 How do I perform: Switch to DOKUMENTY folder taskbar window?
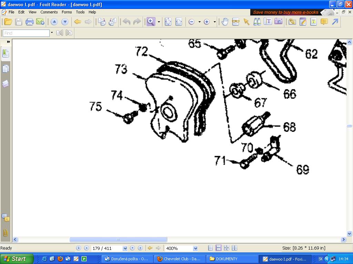232,259
